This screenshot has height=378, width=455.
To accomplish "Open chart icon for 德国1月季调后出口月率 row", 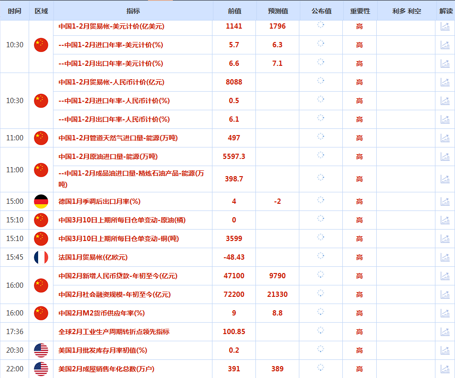I will point(445,201).
